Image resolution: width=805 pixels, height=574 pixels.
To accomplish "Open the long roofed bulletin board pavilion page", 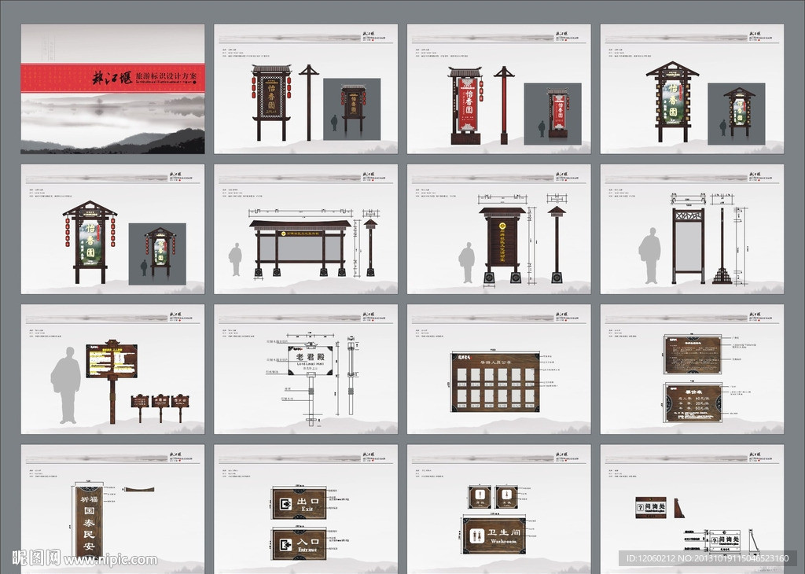I will coord(306,229).
